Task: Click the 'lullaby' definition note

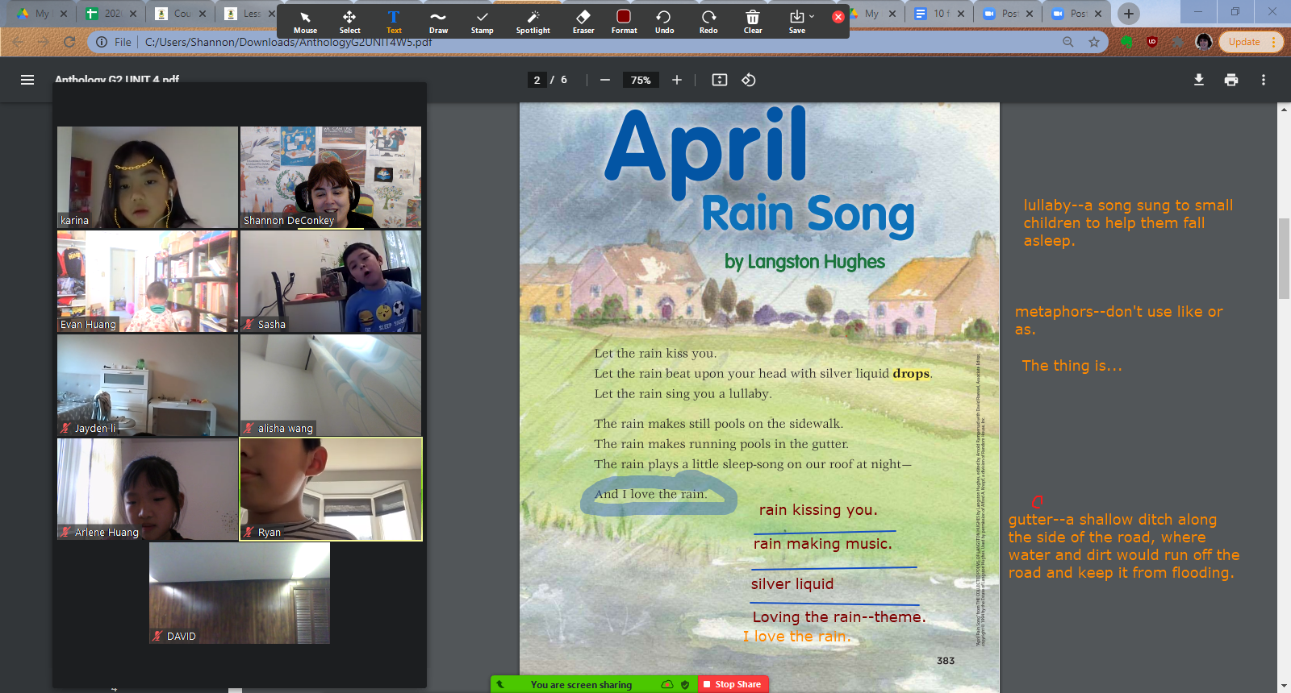Action: pyautogui.click(x=1128, y=223)
